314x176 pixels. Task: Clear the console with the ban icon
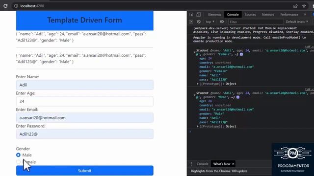(199, 22)
